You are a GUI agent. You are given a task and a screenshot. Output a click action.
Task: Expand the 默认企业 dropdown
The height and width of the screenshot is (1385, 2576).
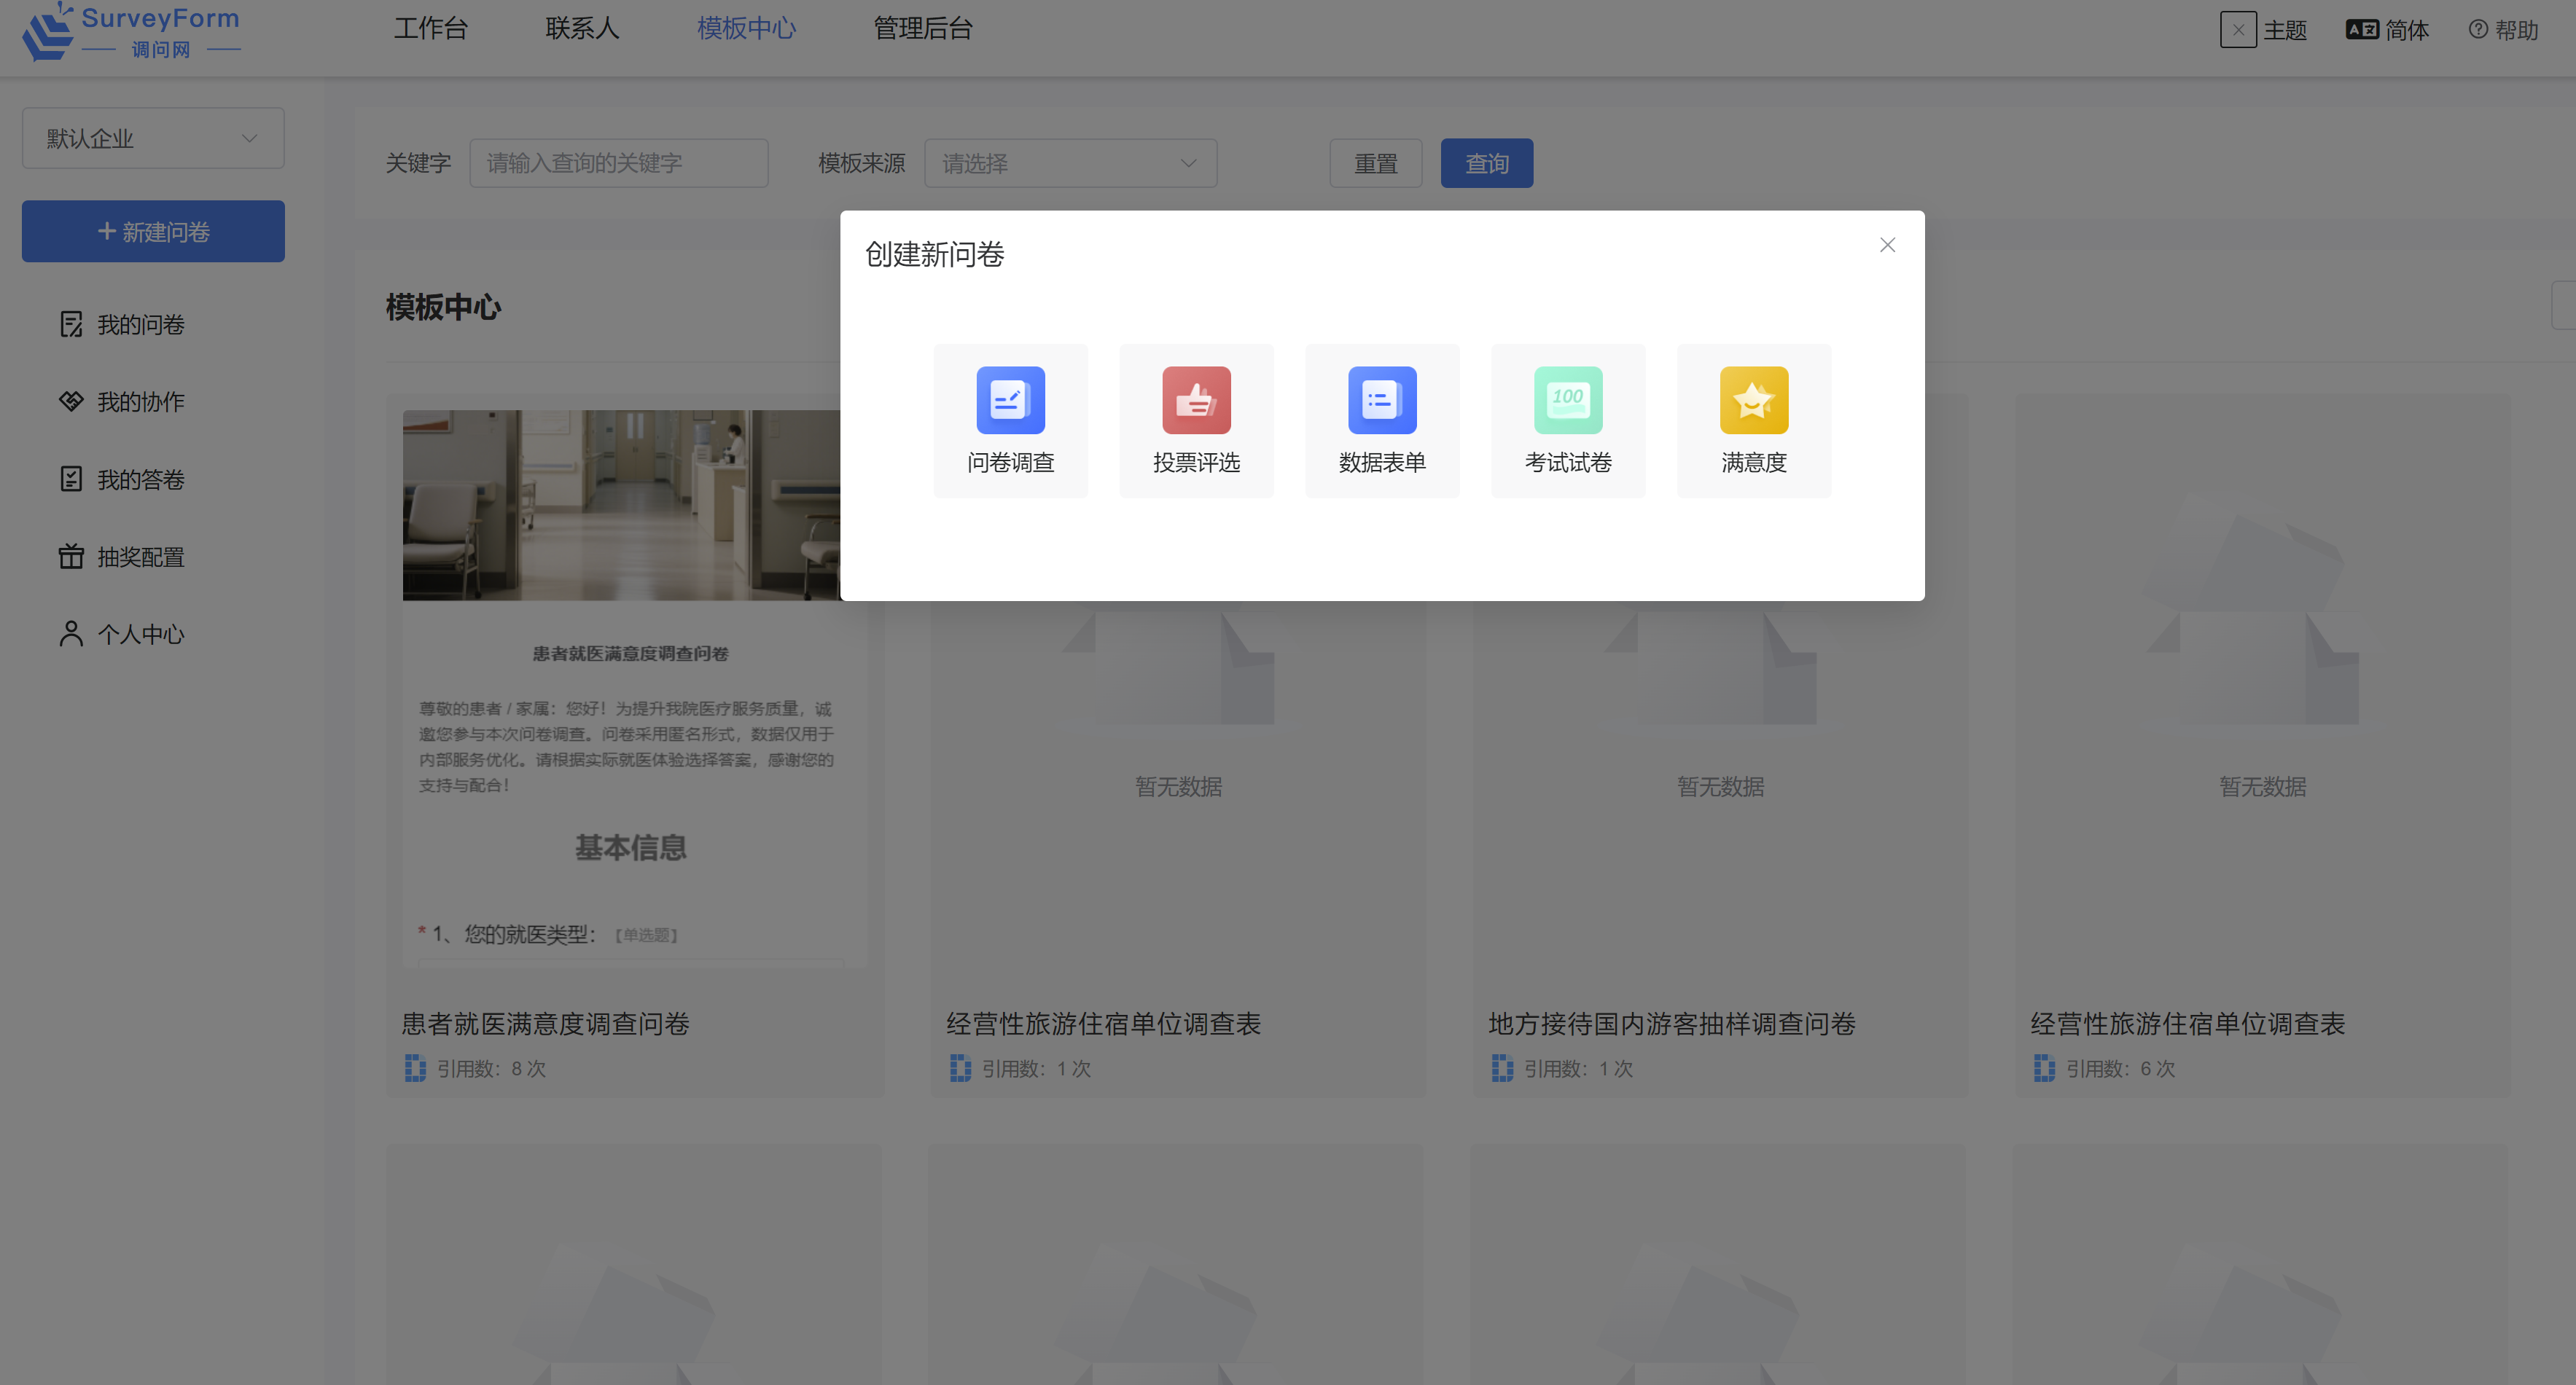pos(153,138)
